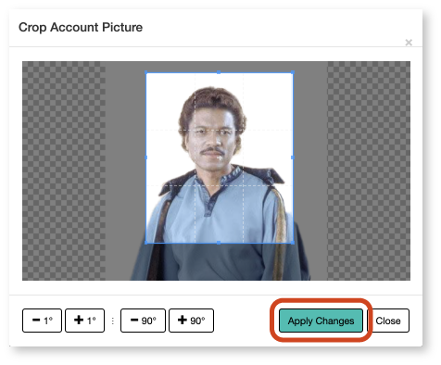
Task: Click the Close button
Action: (388, 321)
